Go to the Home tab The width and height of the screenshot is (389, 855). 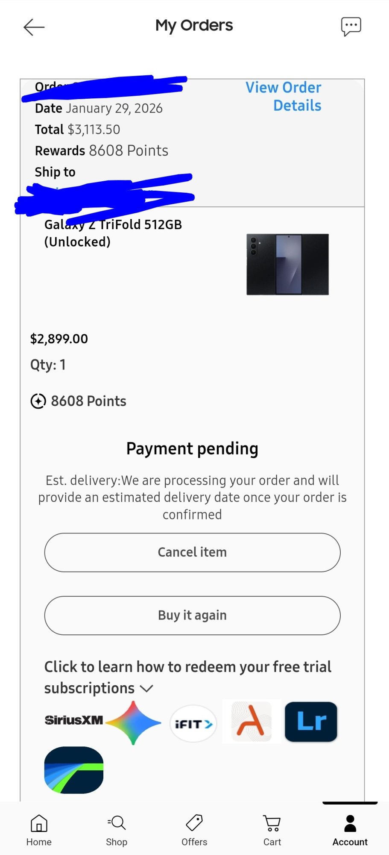(39, 830)
